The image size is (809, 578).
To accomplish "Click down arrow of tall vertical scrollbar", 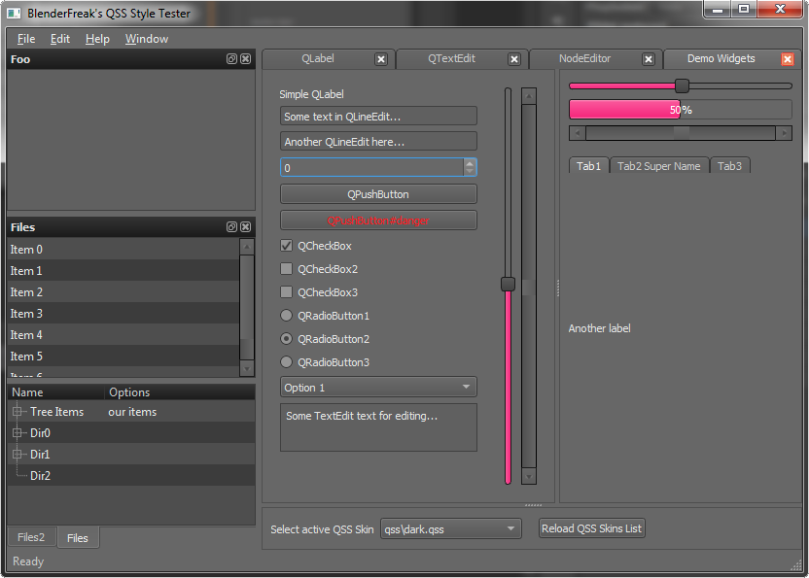I will [529, 476].
